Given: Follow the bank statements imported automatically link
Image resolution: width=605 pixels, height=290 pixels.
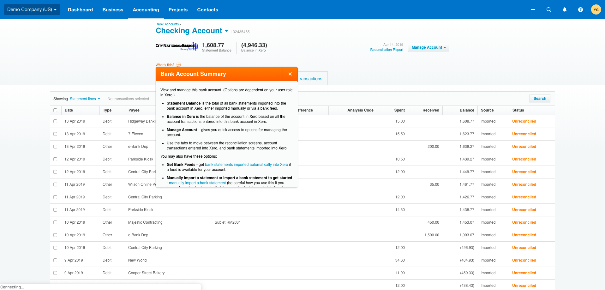Looking at the screenshot, I should [x=246, y=165].
